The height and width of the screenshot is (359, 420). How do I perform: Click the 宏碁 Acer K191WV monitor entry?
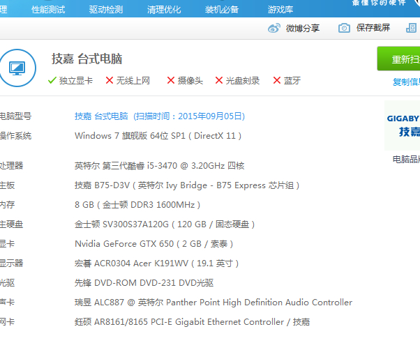(156, 263)
